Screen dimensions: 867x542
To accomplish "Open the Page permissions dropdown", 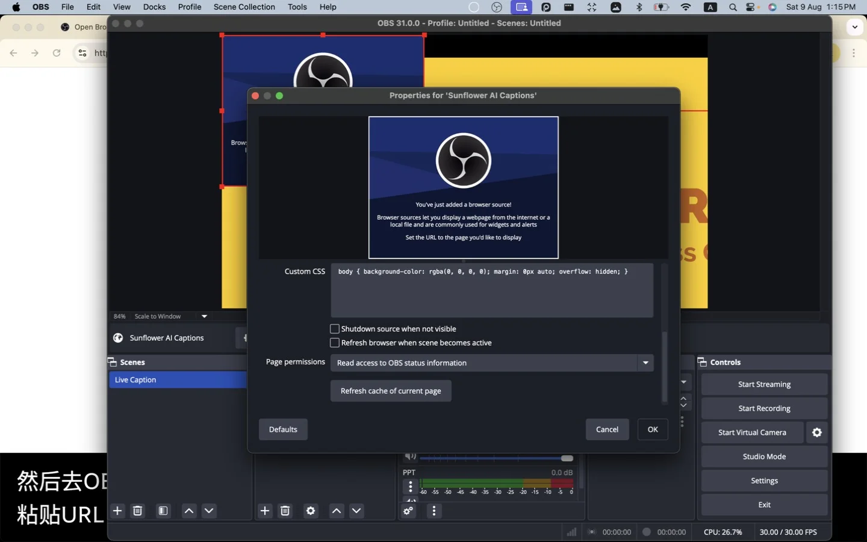I will tap(492, 363).
